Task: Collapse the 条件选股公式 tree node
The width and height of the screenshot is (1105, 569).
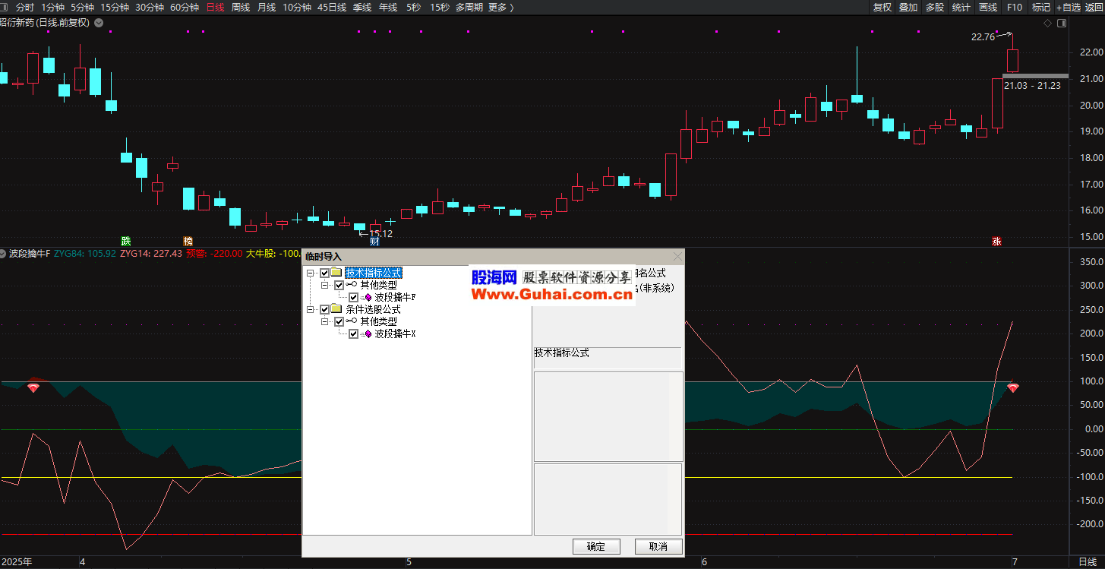Action: [311, 309]
